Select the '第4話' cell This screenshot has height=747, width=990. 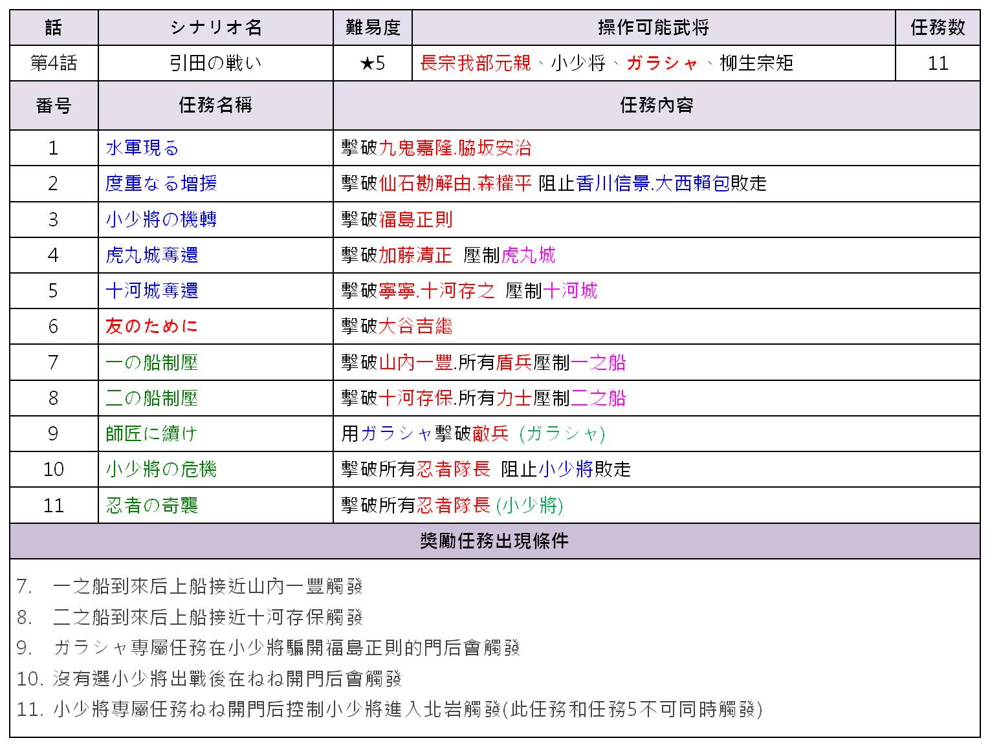coord(54,63)
